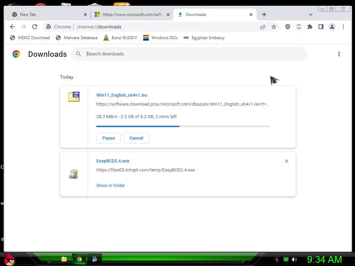Click the Today date heading
Viewport: 355px width, 266px height.
pos(67,77)
